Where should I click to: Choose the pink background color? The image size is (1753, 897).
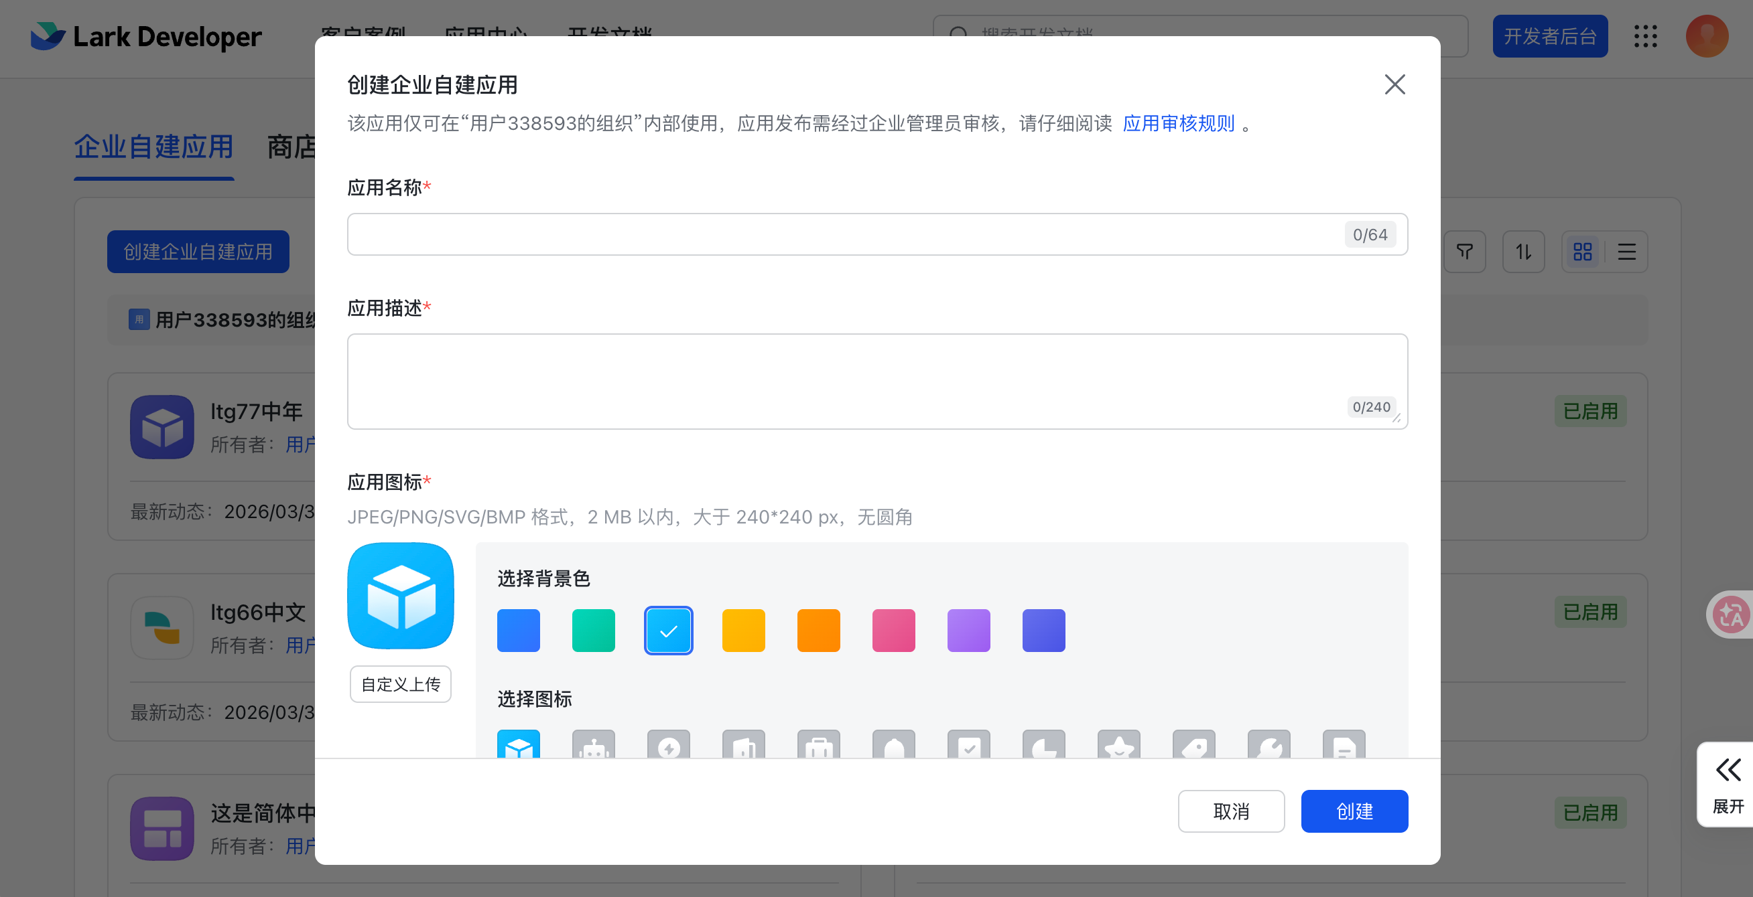(x=893, y=630)
